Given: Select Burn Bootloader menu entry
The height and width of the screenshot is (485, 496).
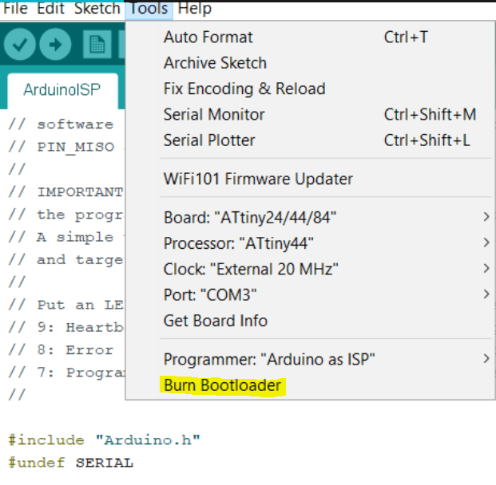Looking at the screenshot, I should [x=222, y=386].
